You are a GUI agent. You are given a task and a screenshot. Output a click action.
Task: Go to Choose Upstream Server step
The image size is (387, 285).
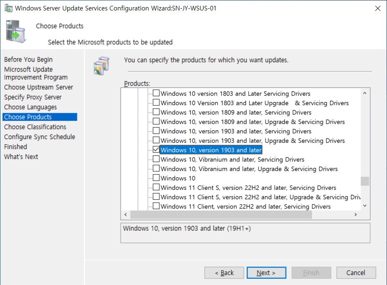[x=38, y=87]
